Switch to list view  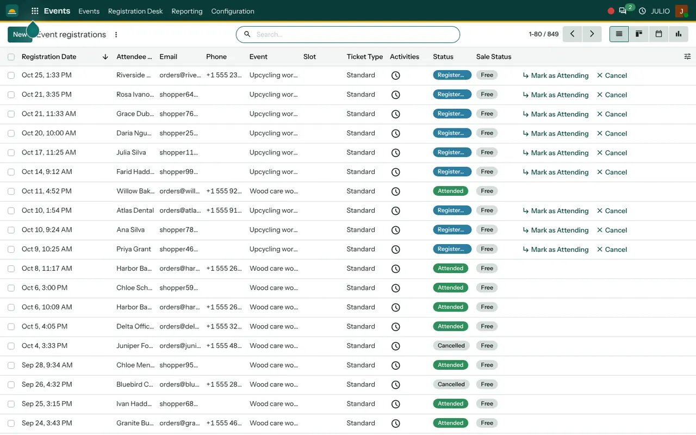(x=619, y=34)
